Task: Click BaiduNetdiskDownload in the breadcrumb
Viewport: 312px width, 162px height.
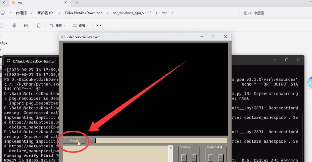Action: [84, 13]
